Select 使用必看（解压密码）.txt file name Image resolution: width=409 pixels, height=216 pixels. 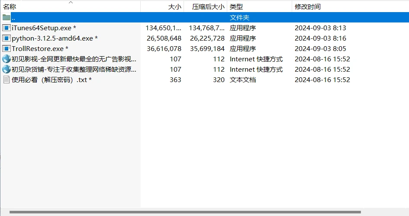click(52, 80)
